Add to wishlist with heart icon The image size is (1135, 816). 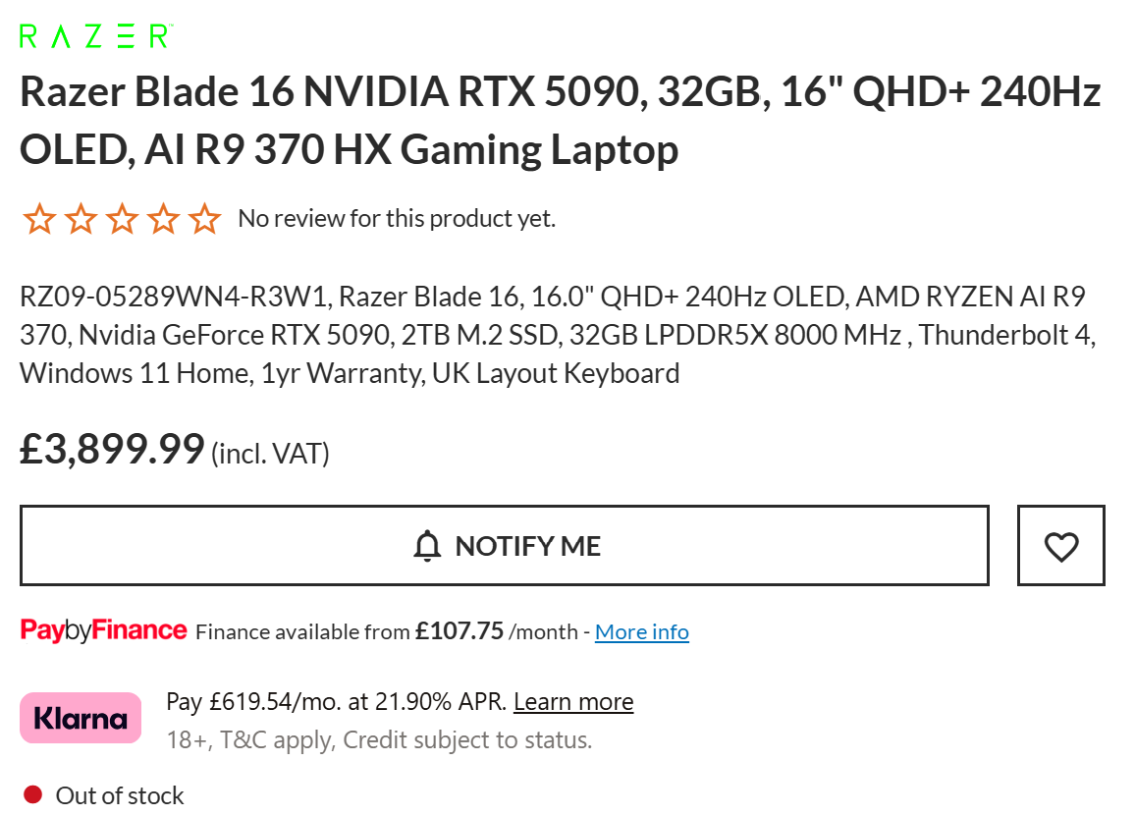coord(1060,546)
